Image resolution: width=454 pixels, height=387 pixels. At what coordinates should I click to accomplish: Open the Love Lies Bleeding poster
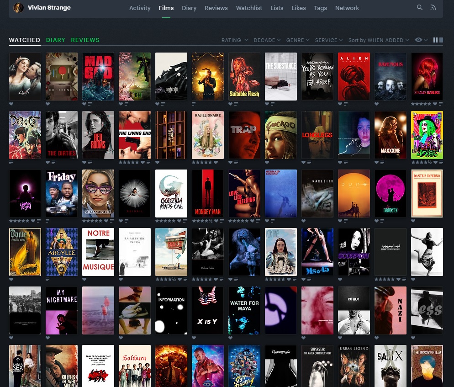tap(244, 194)
